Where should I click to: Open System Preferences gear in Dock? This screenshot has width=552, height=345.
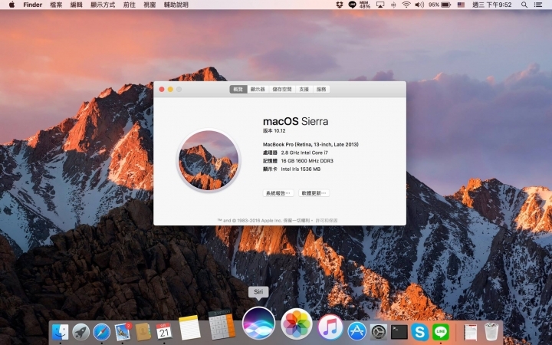click(379, 332)
